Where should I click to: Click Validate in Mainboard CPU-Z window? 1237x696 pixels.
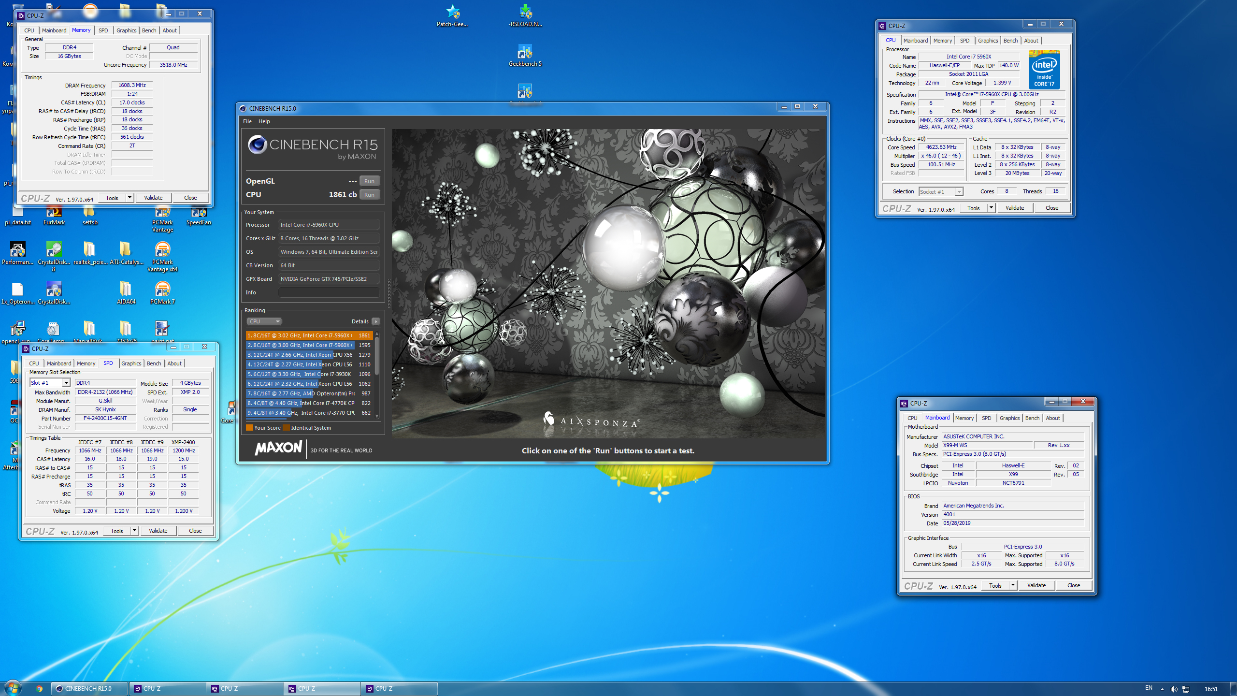(x=1036, y=585)
